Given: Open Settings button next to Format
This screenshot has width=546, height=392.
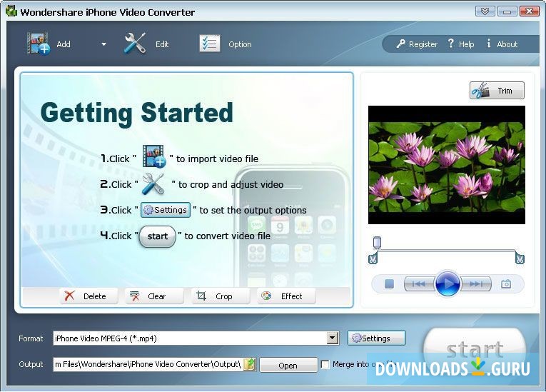Looking at the screenshot, I should point(376,338).
